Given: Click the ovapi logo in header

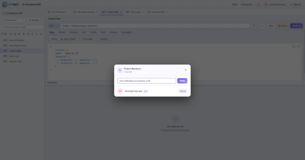Looking at the screenshot, I should pyautogui.click(x=10, y=4).
